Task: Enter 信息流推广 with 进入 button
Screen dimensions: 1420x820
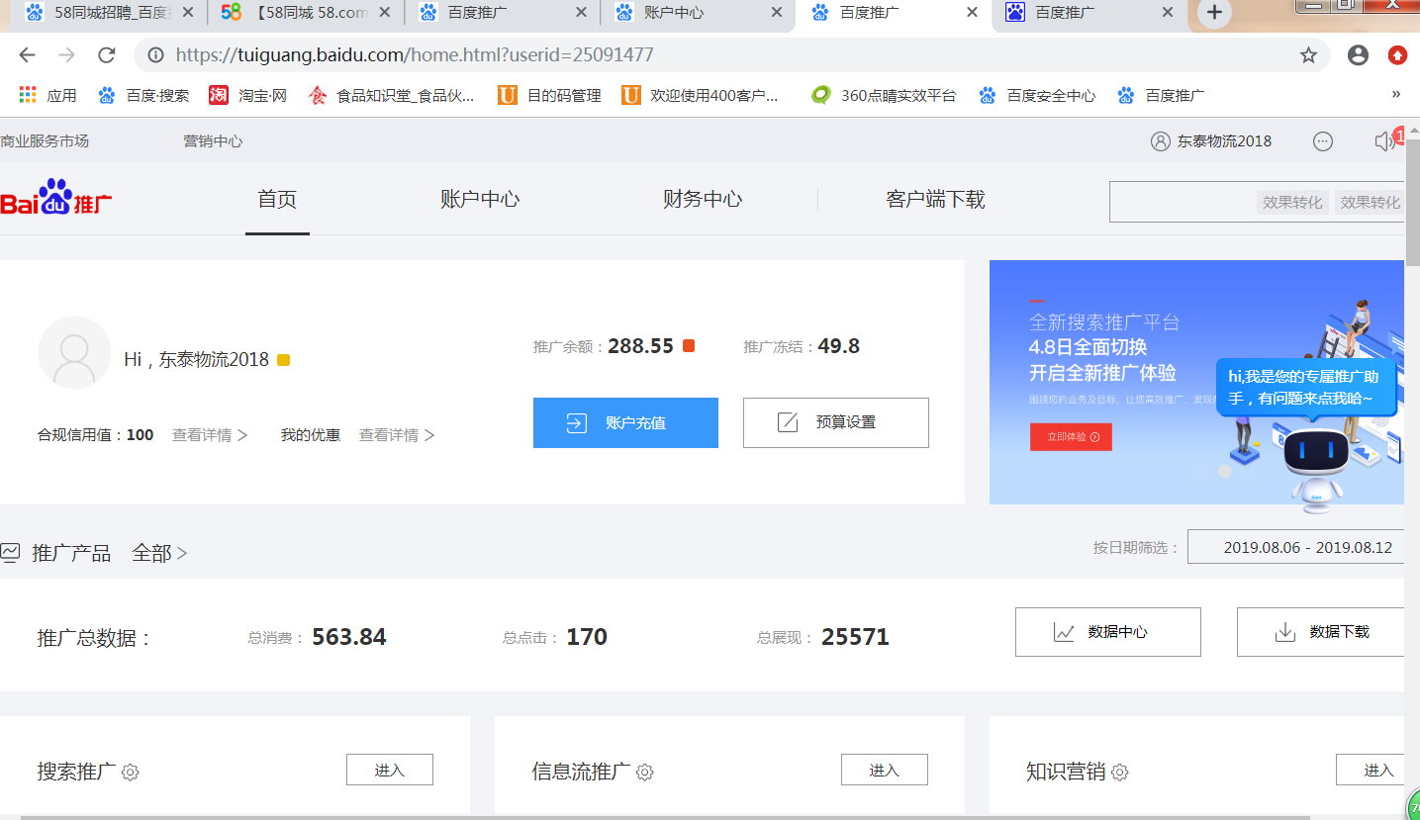Action: coord(885,770)
